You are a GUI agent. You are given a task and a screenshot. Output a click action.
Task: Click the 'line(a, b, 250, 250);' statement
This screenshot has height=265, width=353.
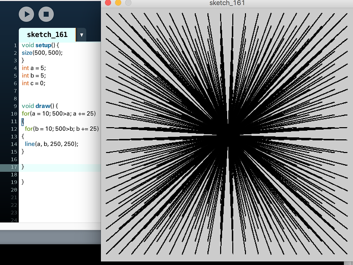(x=52, y=144)
